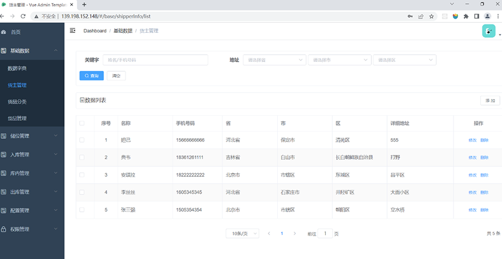Go to previous page arrow in pagination
This screenshot has height=259, width=502.
(x=269, y=234)
